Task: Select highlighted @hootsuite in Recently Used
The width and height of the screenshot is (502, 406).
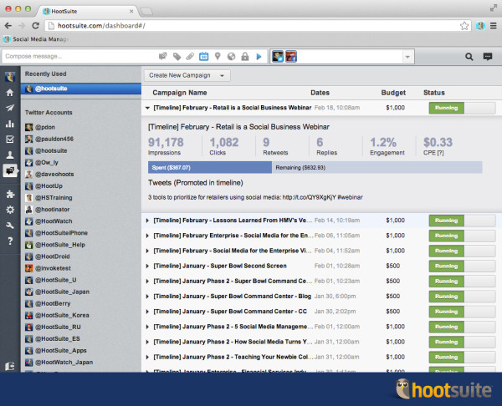Action: tap(81, 89)
